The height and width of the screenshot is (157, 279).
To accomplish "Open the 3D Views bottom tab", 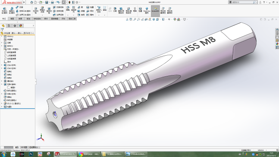I will [24, 148].
